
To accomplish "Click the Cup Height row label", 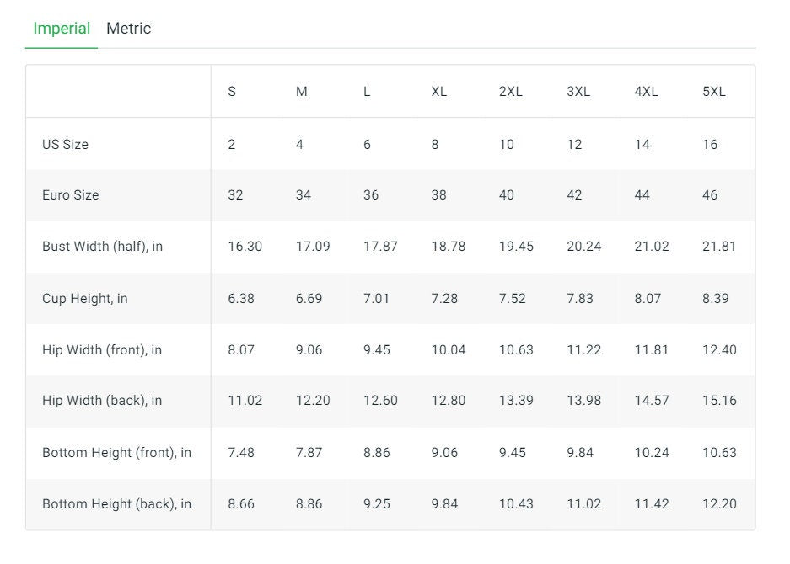I will (84, 299).
